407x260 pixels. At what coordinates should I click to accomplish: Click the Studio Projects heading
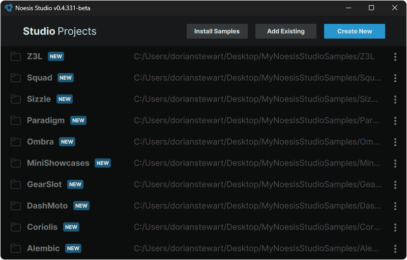[60, 31]
